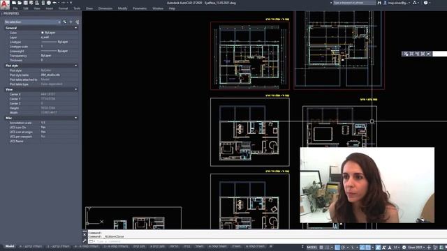Image resolution: width=447 pixels, height=251 pixels.
Task: Toggle polar tracking in status bar
Action: pyautogui.click(x=343, y=248)
